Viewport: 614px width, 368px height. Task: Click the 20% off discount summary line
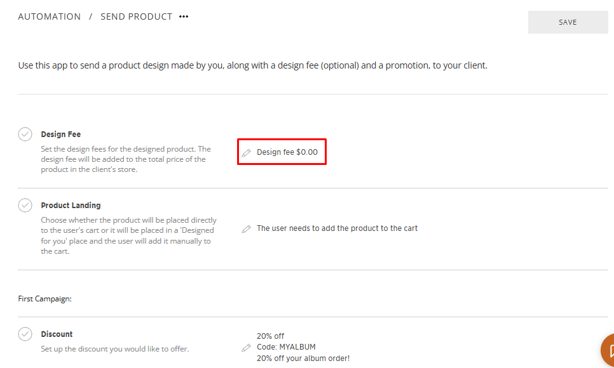point(271,336)
